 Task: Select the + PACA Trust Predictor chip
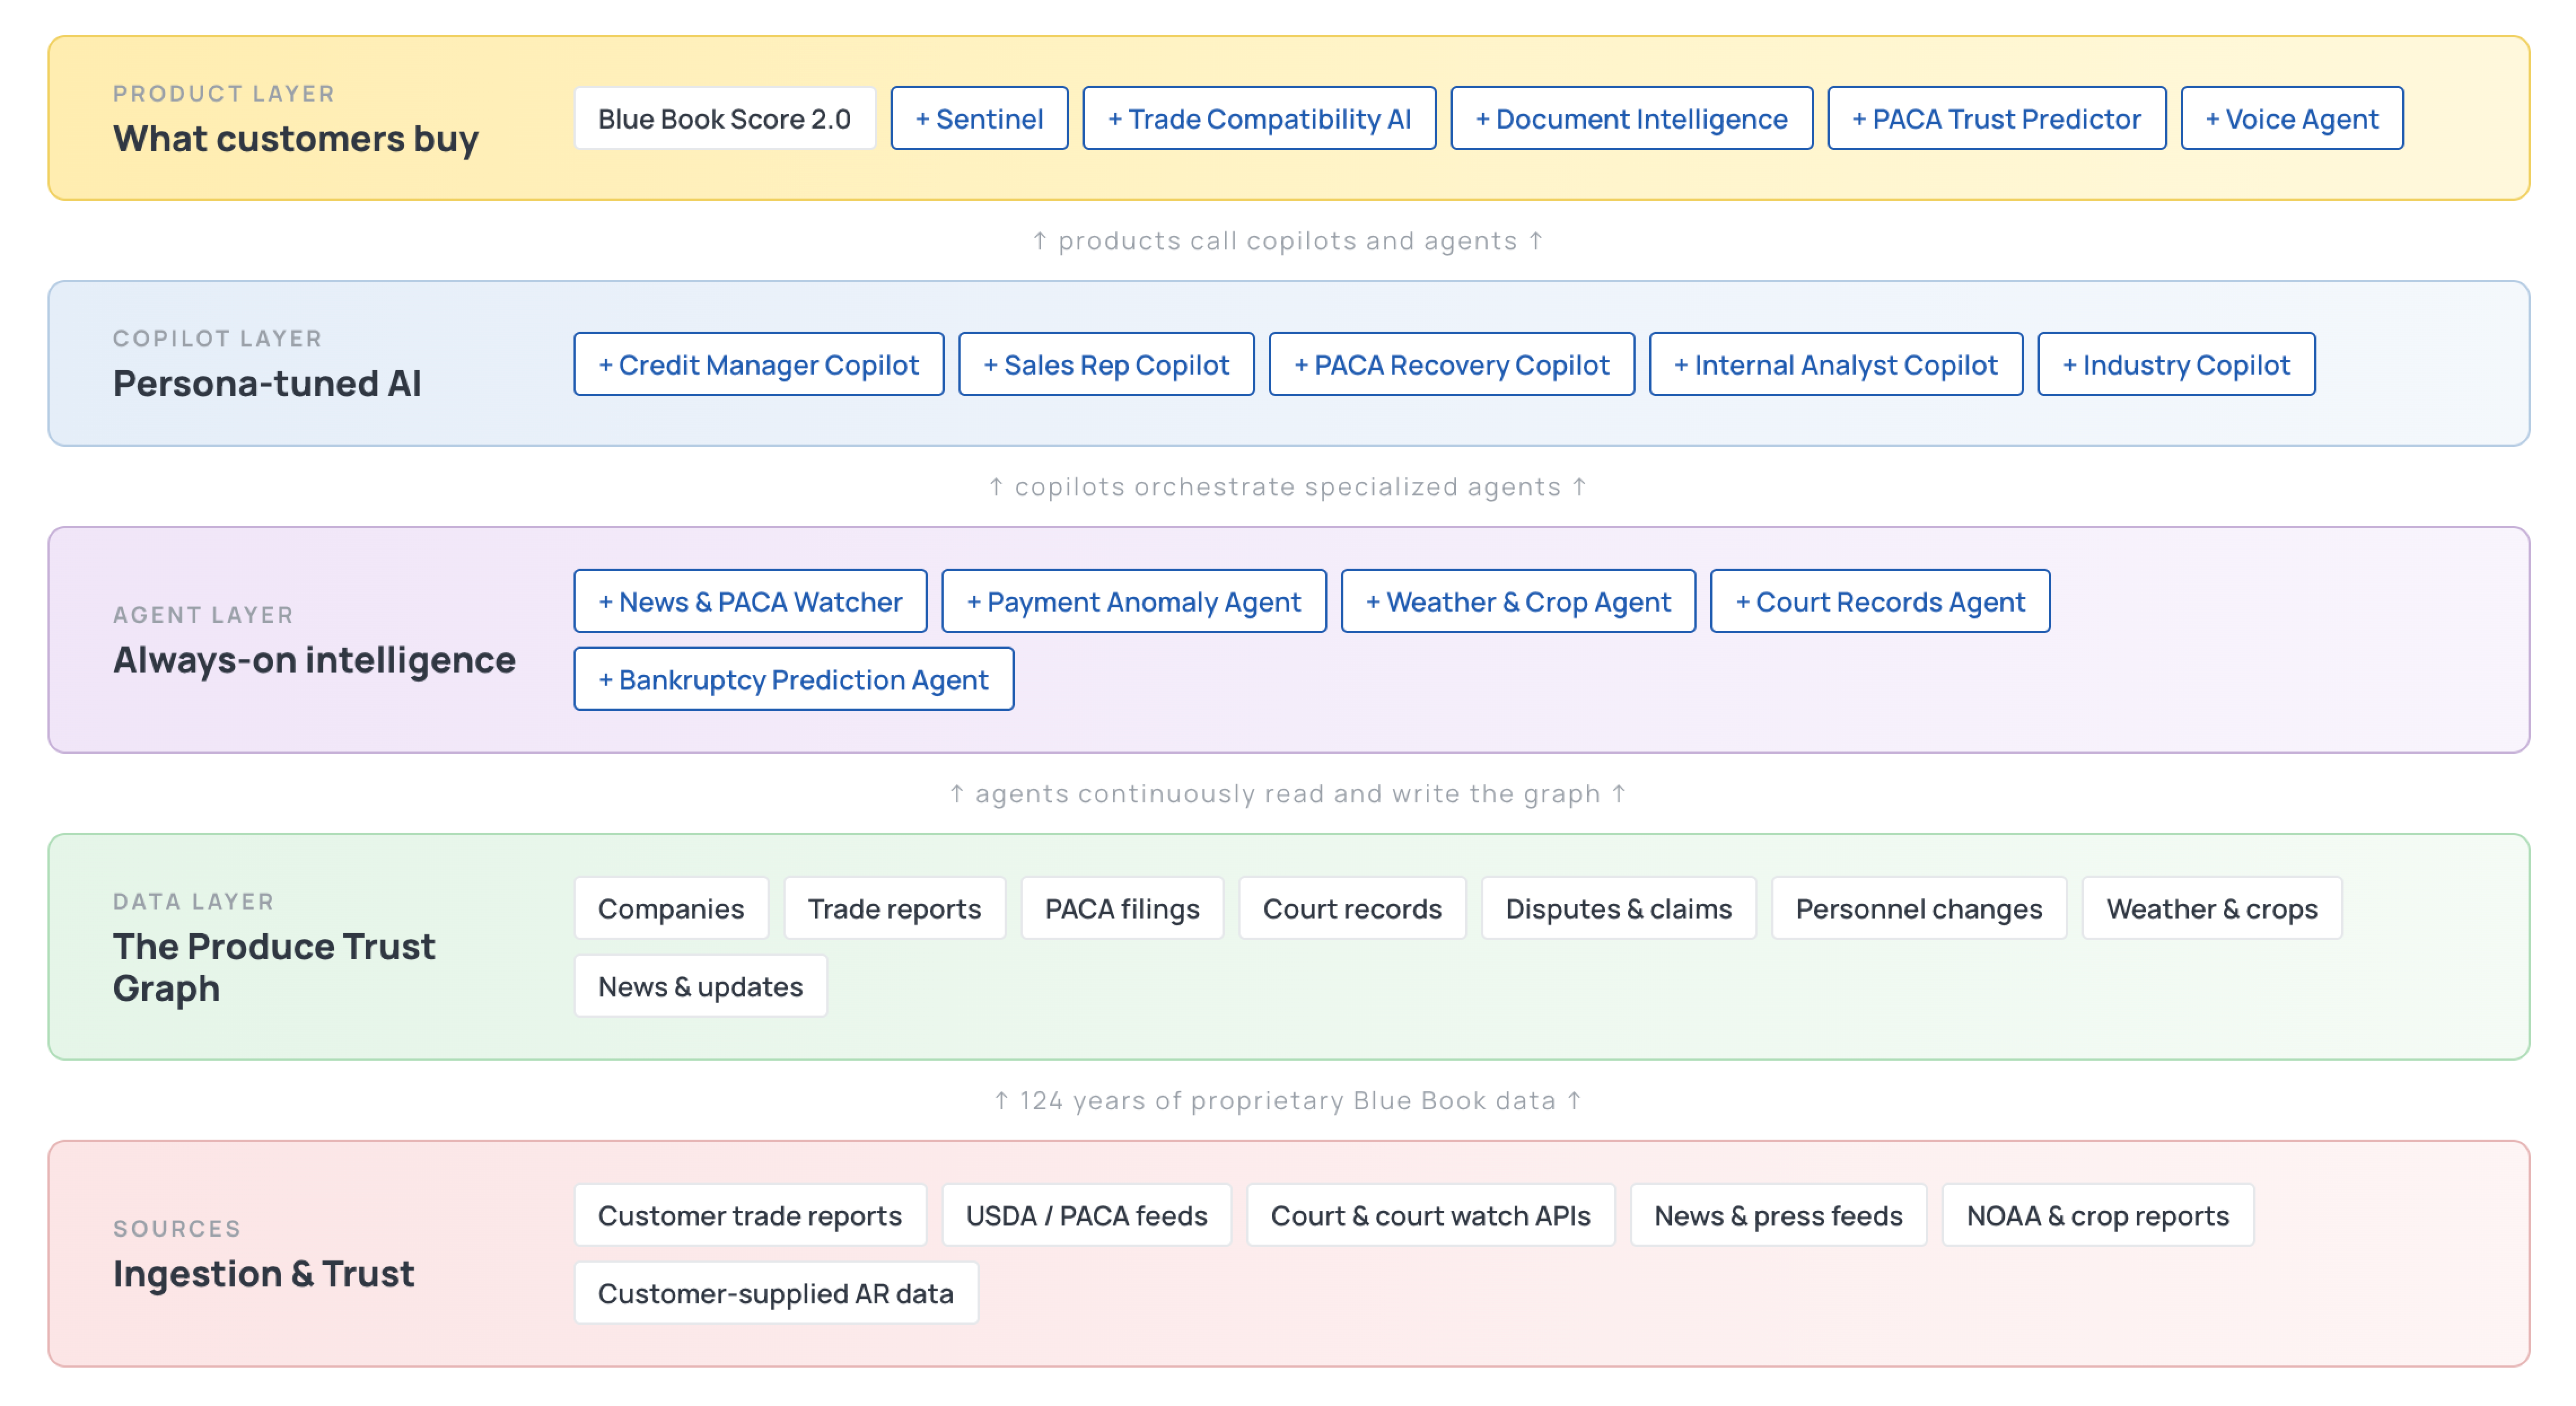(1996, 119)
